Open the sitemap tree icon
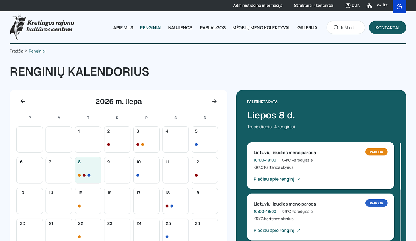 point(369,6)
